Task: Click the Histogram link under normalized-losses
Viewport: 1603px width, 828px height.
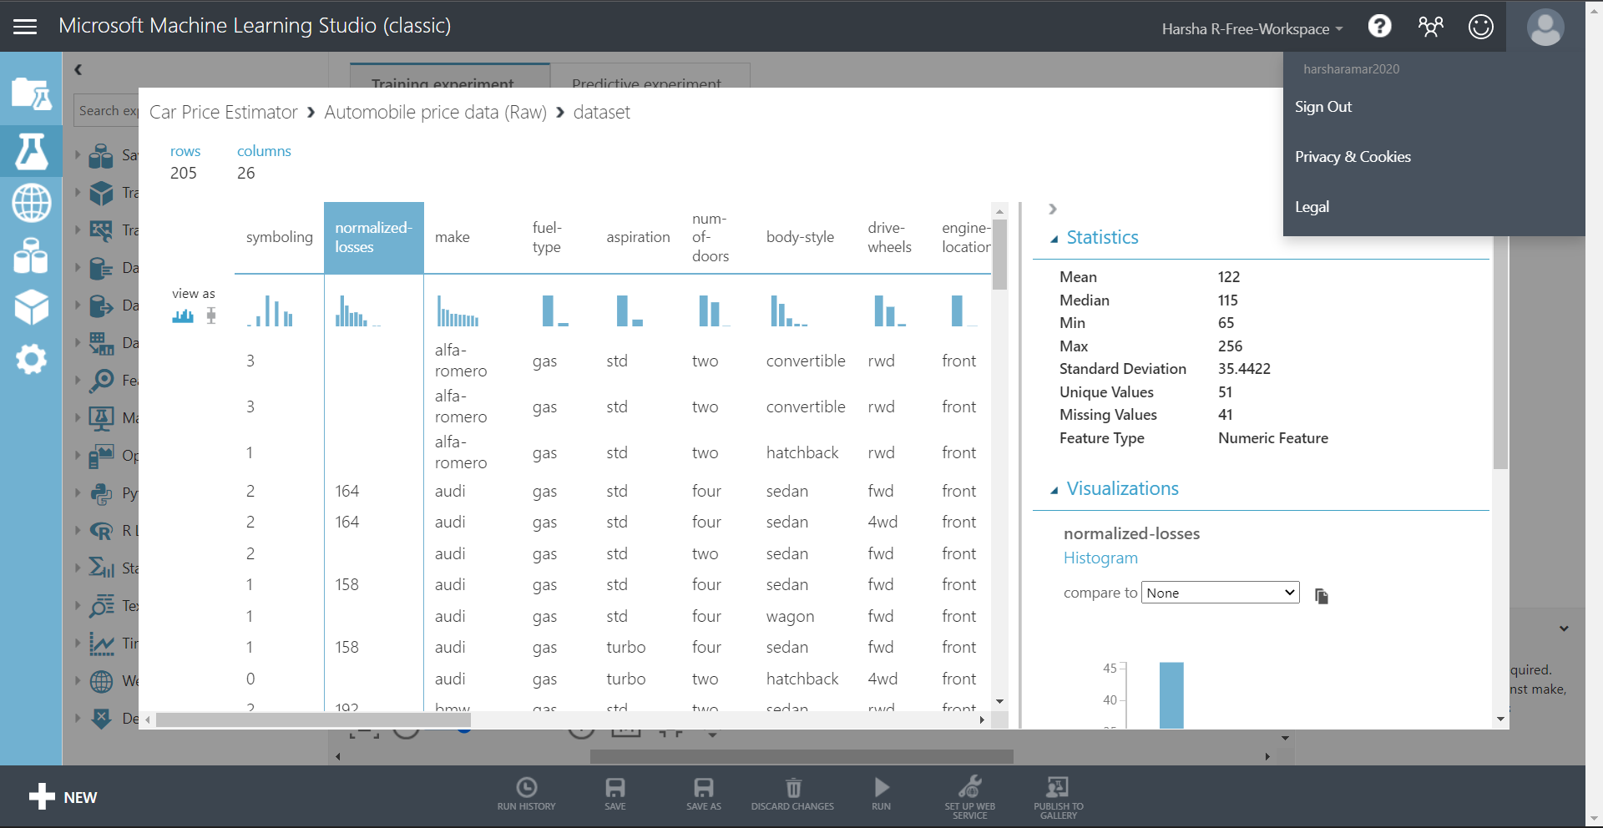Action: [1100, 558]
